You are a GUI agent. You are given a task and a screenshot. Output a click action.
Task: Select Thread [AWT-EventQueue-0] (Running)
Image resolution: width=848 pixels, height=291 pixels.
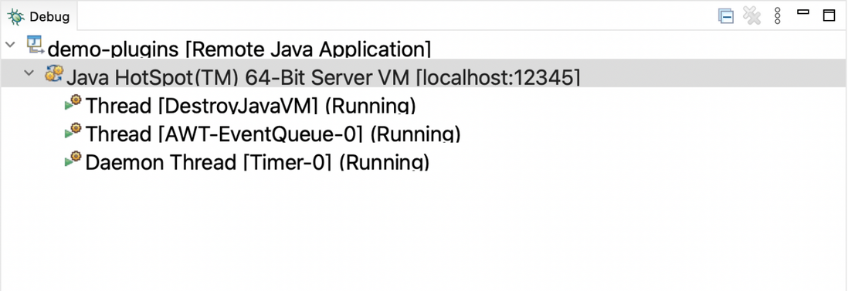[x=273, y=134]
